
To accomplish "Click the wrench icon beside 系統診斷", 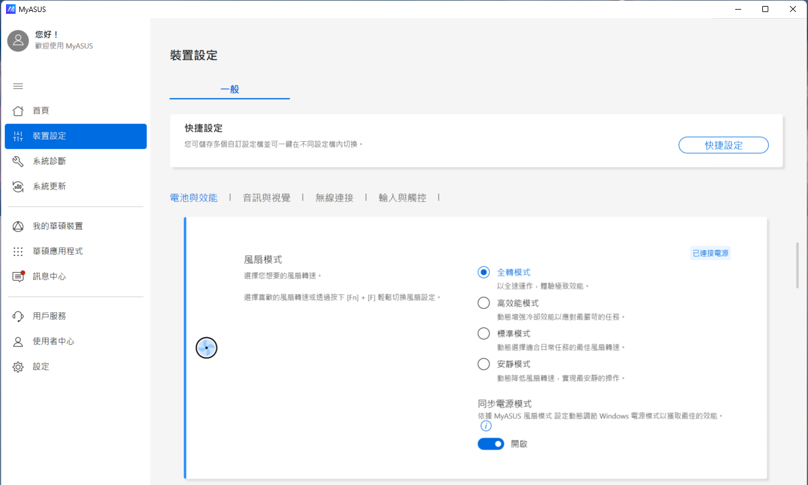I will click(18, 161).
